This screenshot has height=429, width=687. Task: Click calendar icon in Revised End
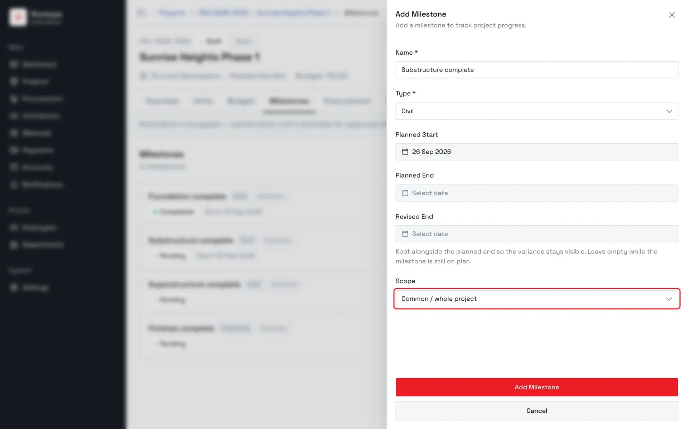pos(405,234)
